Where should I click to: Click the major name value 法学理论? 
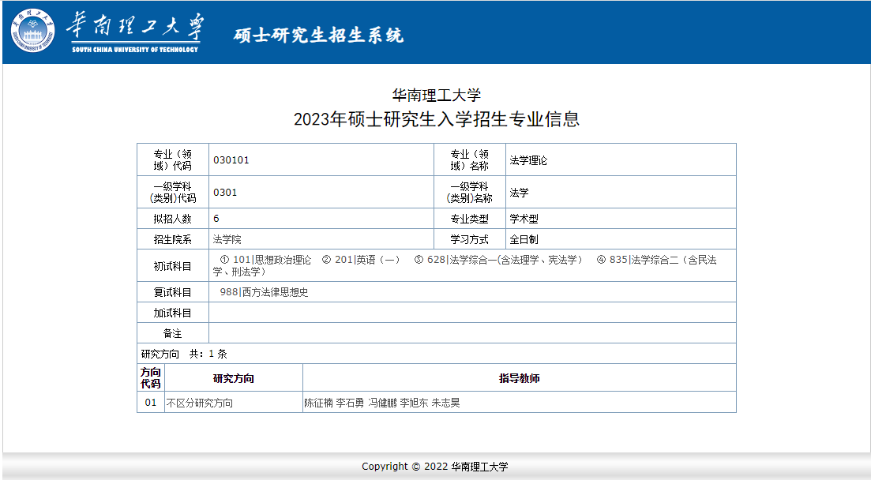coord(528,160)
